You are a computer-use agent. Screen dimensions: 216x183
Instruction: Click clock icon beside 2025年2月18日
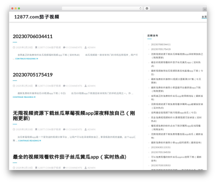14,168
